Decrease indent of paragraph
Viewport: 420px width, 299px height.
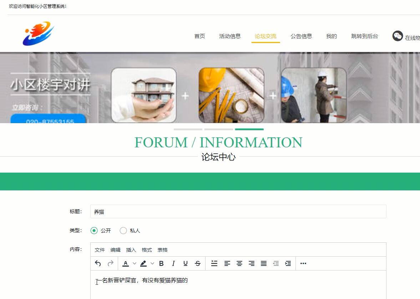click(275, 263)
